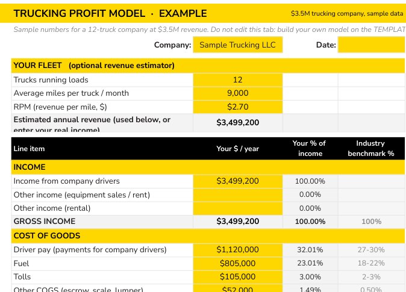
Task: Click the Industry benchmark % column header
Action: [x=371, y=148]
